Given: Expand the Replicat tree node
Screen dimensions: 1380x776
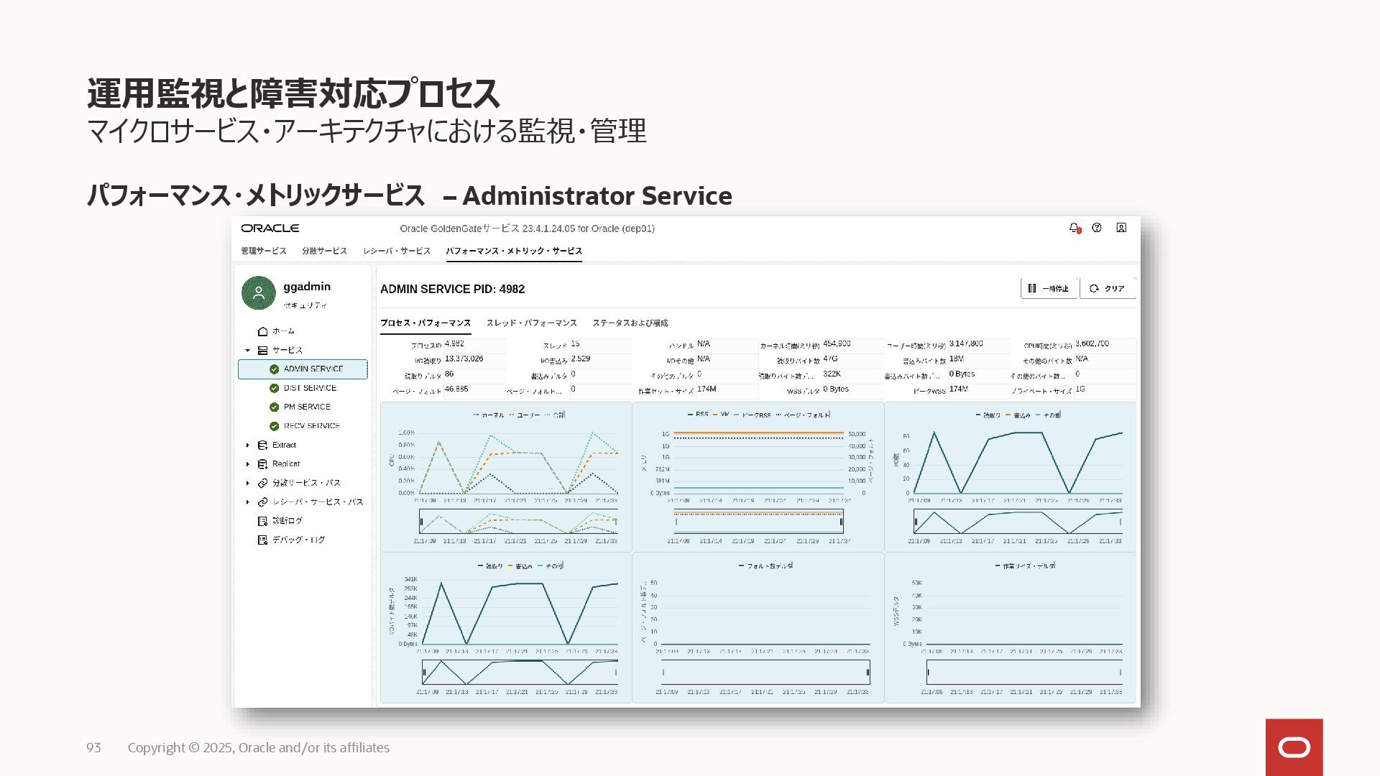Looking at the screenshot, I should [x=248, y=464].
